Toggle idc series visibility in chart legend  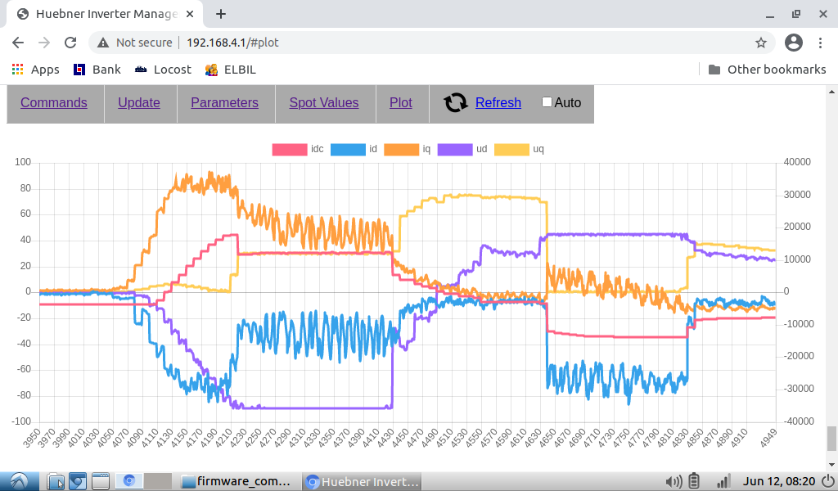(289, 149)
